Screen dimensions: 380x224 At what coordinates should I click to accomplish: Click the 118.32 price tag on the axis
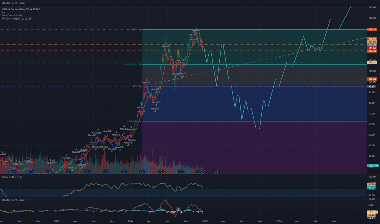click(x=372, y=62)
